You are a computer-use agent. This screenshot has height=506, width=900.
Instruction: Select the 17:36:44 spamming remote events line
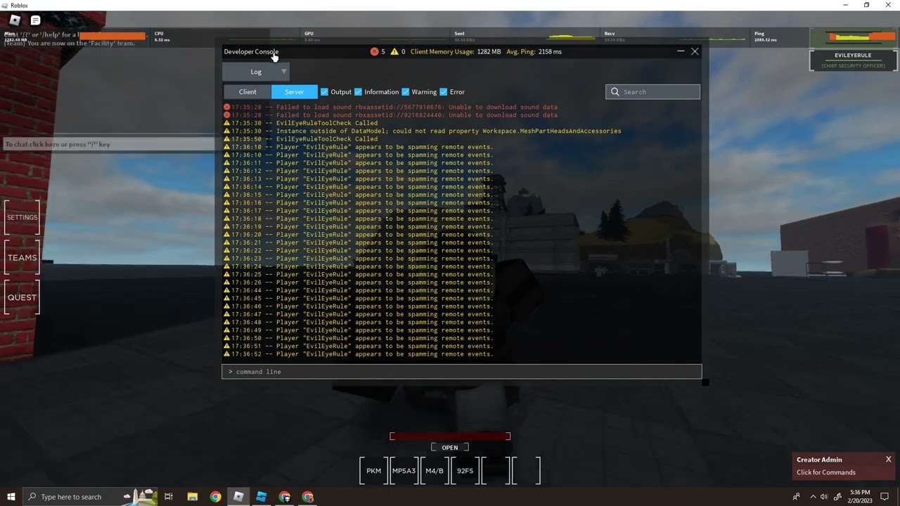click(359, 290)
